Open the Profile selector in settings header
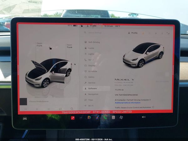 click(x=133, y=33)
